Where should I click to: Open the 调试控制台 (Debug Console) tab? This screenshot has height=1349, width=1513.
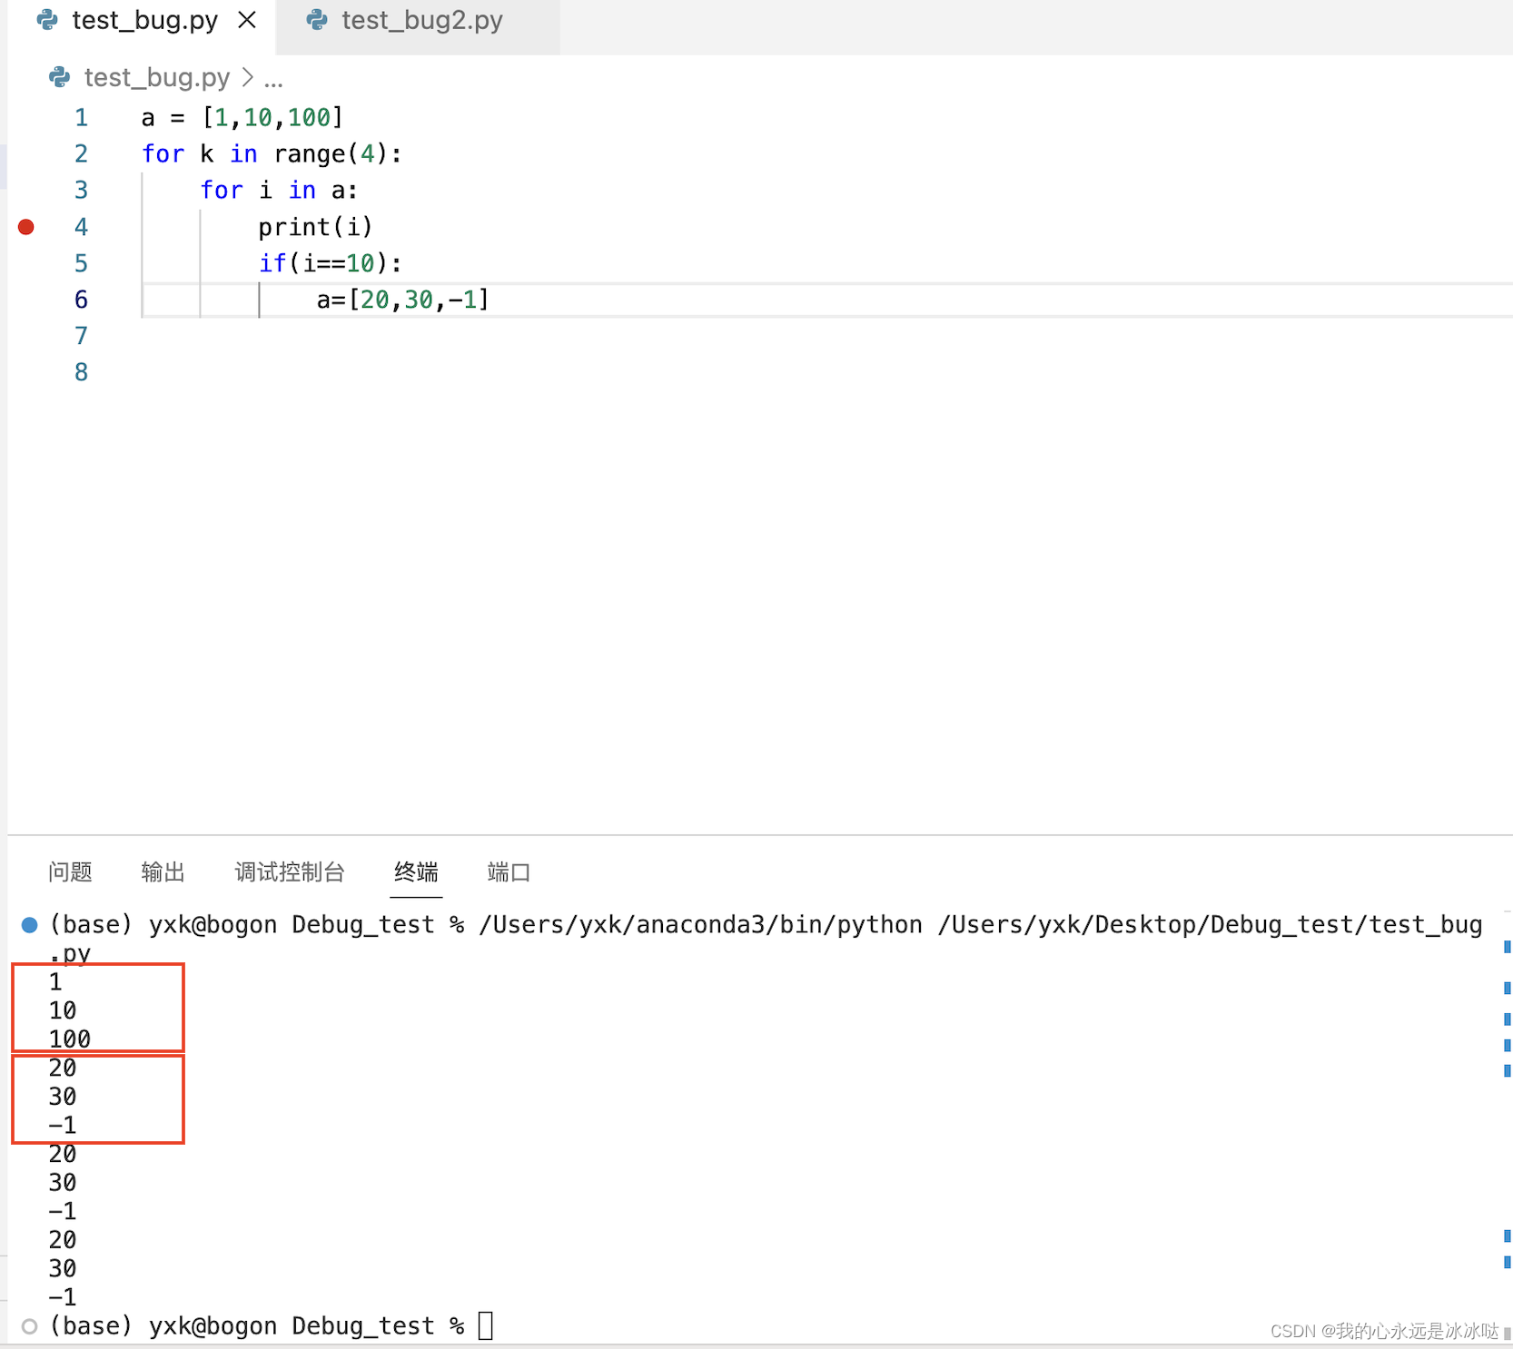point(290,872)
